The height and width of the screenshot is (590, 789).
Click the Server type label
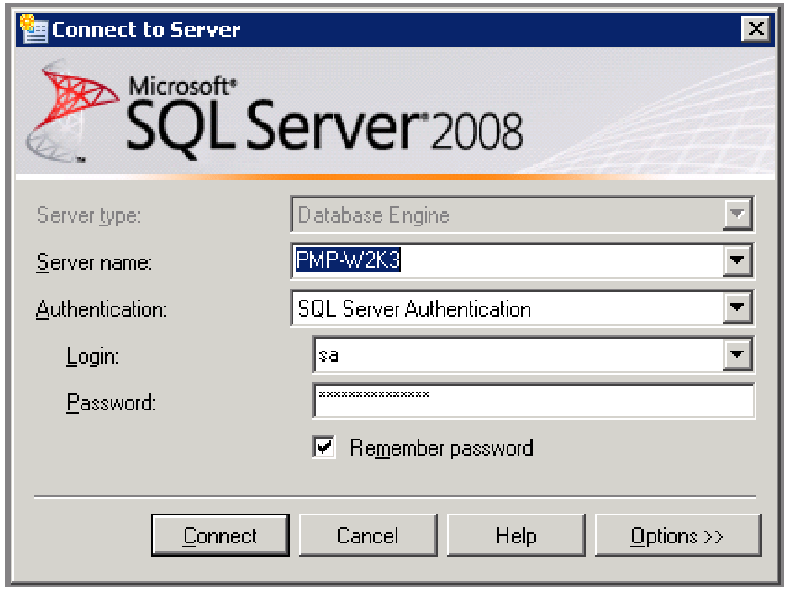89,216
